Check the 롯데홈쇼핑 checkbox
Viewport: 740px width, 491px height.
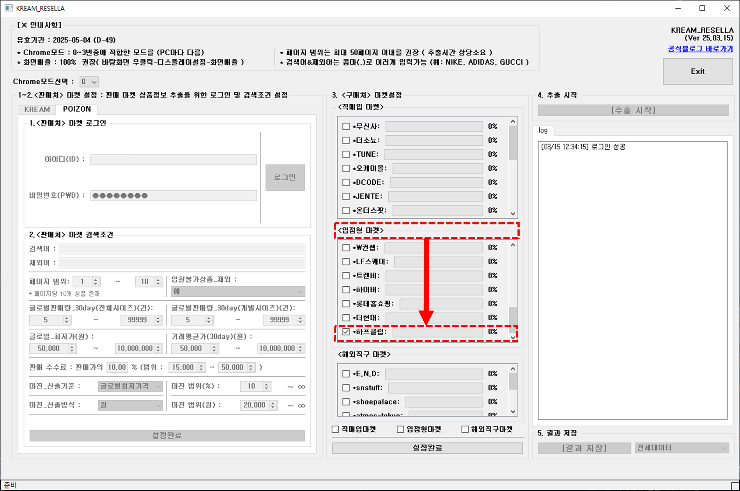(346, 304)
